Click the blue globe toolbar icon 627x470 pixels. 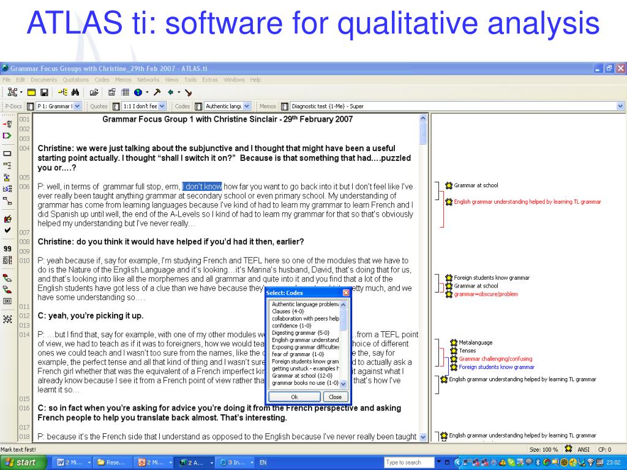[138, 92]
